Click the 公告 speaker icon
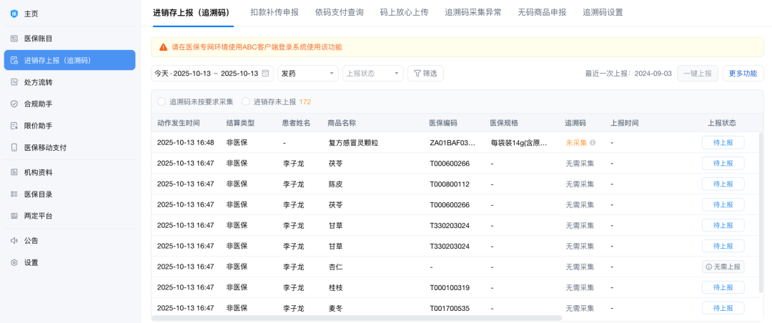This screenshot has width=772, height=323. pos(14,241)
